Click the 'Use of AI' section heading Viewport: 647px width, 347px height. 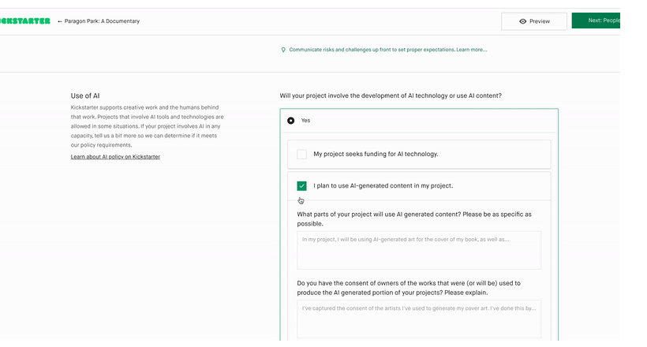click(85, 95)
